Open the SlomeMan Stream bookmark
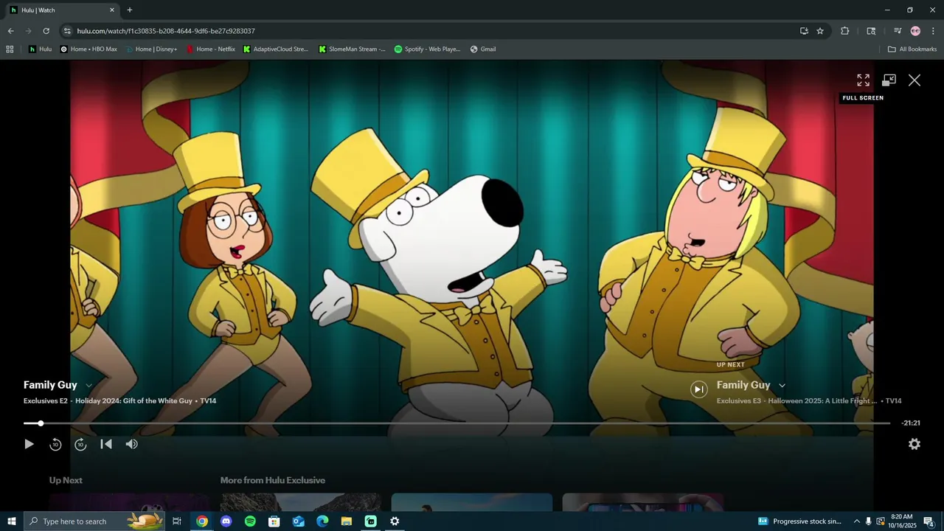The height and width of the screenshot is (531, 944). 352,49
